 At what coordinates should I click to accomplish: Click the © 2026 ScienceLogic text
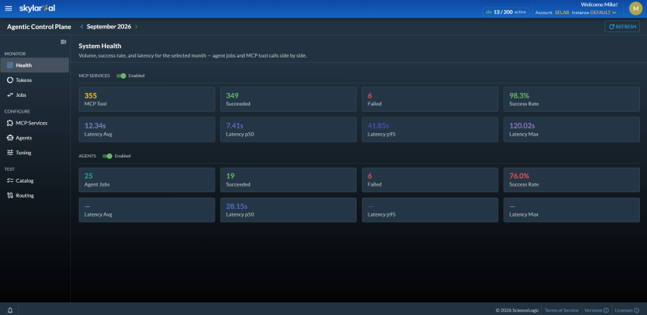(x=518, y=310)
